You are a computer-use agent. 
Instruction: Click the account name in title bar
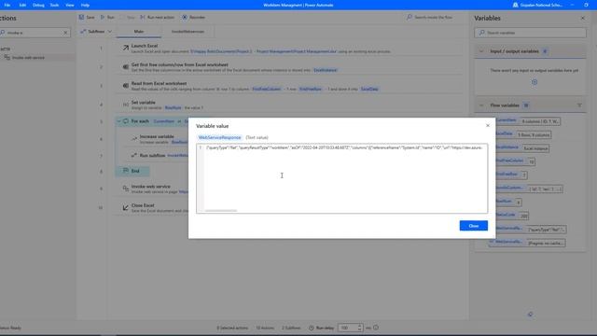[x=541, y=6]
